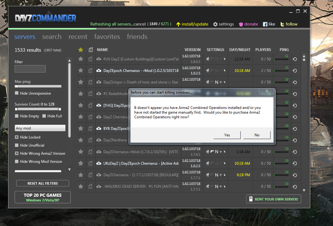Enable Hide Unofficial checkbox
Screen dimensions: 333x226
(x=17, y=145)
